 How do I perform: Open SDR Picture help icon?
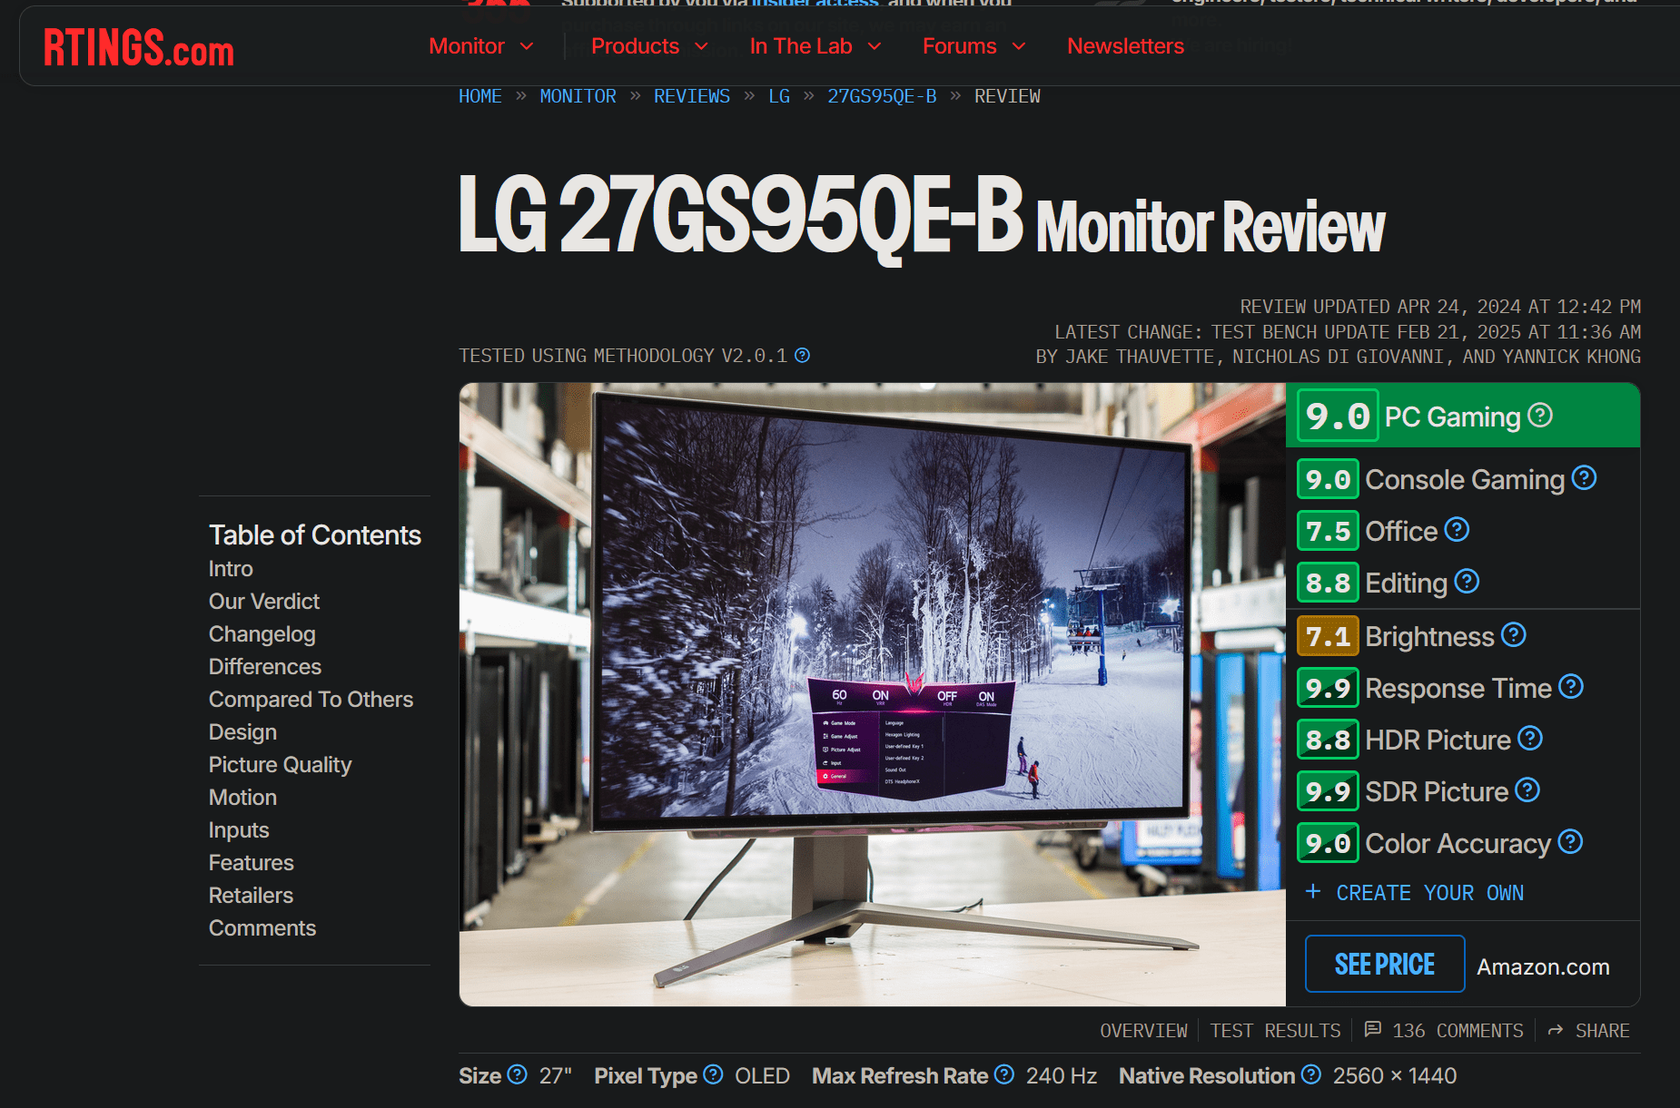click(x=1527, y=789)
